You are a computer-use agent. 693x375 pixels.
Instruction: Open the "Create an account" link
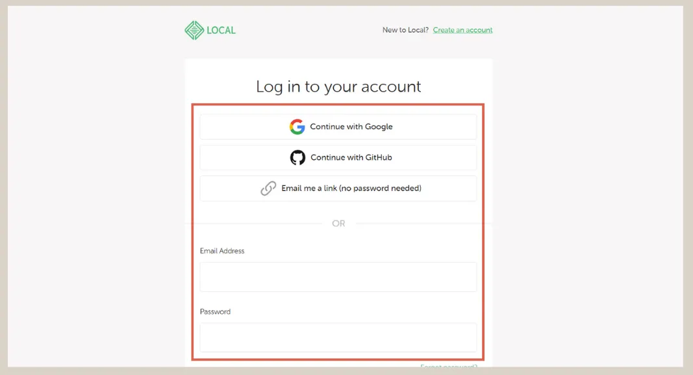462,30
